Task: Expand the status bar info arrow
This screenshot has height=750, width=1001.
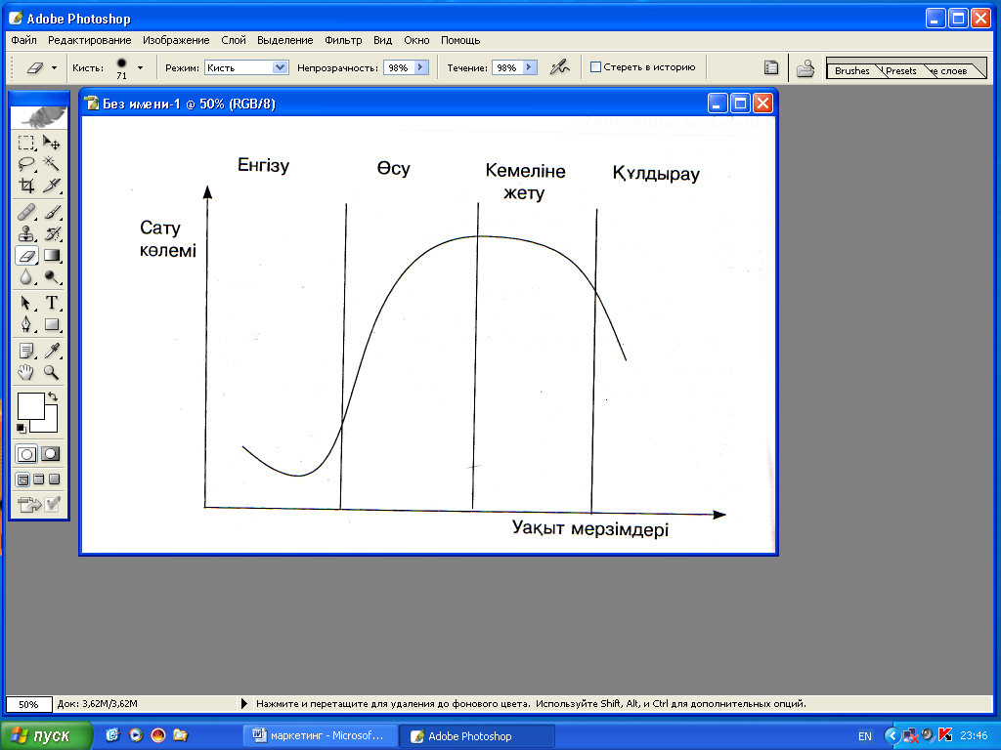Action: pos(243,704)
